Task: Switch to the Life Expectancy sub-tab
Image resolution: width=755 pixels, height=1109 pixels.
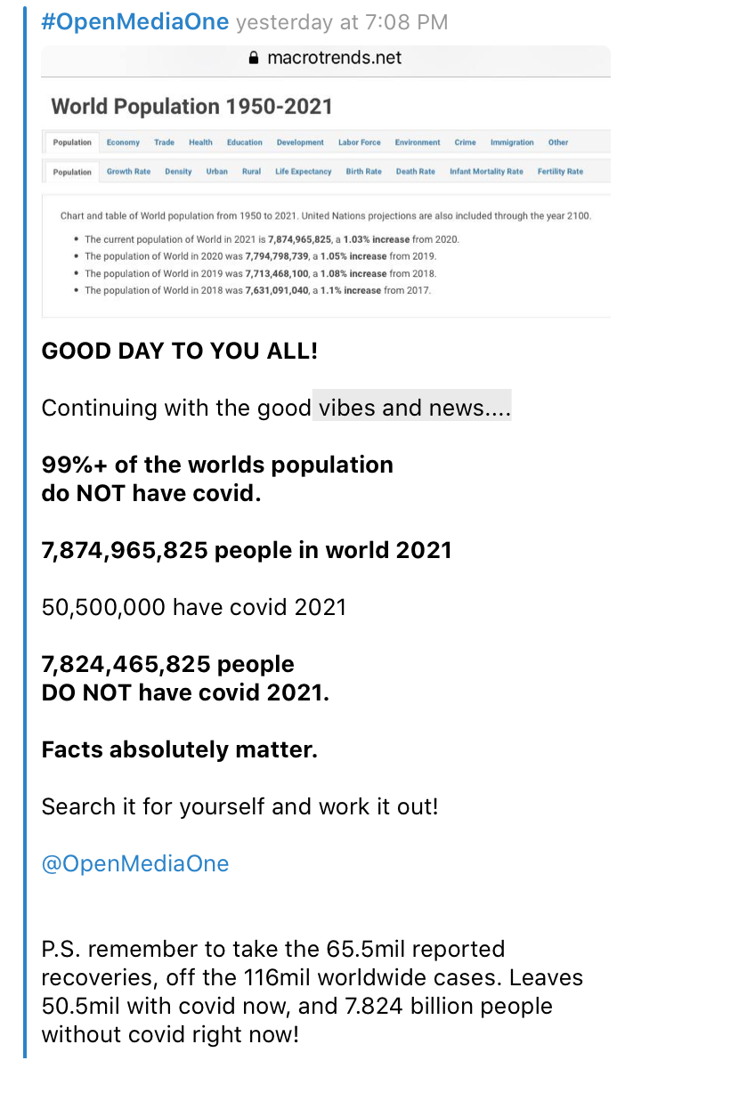Action: click(x=303, y=172)
